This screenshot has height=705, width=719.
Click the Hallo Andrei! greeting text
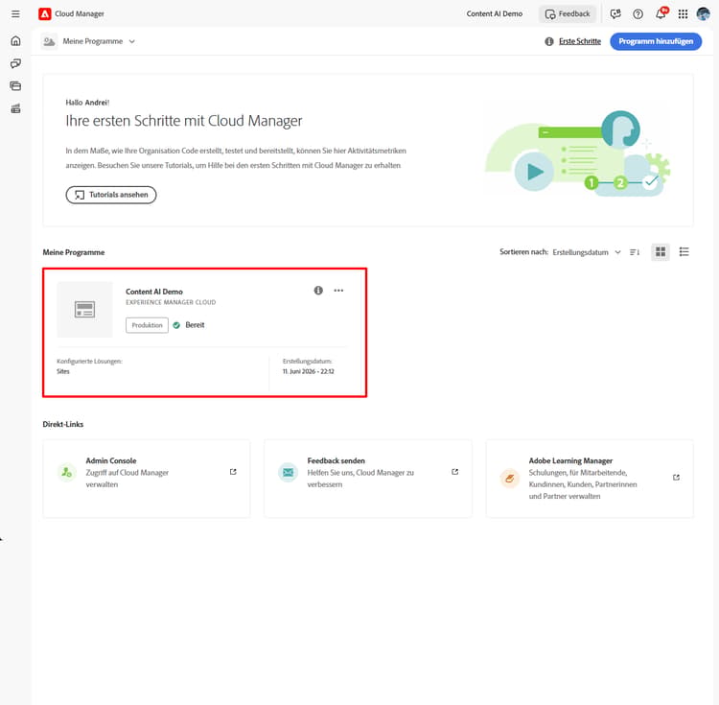point(87,103)
